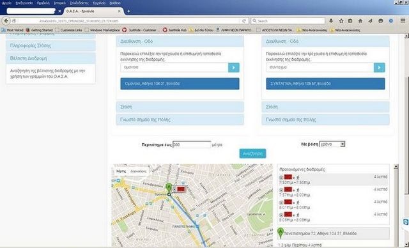
Task: Open the Με βάση χρόνο dropdown
Action: point(332,144)
